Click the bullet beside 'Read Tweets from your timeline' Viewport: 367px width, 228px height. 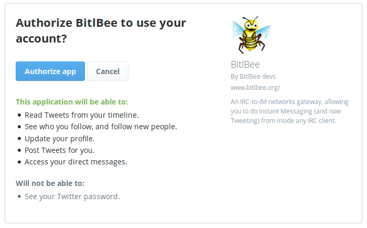19,115
